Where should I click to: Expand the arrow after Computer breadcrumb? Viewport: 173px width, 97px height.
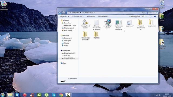(x=81, y=13)
